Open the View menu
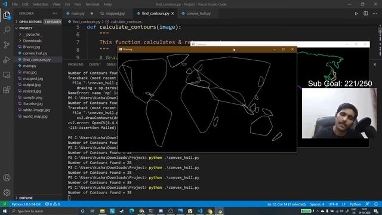The image size is (382, 215). coord(56,4)
